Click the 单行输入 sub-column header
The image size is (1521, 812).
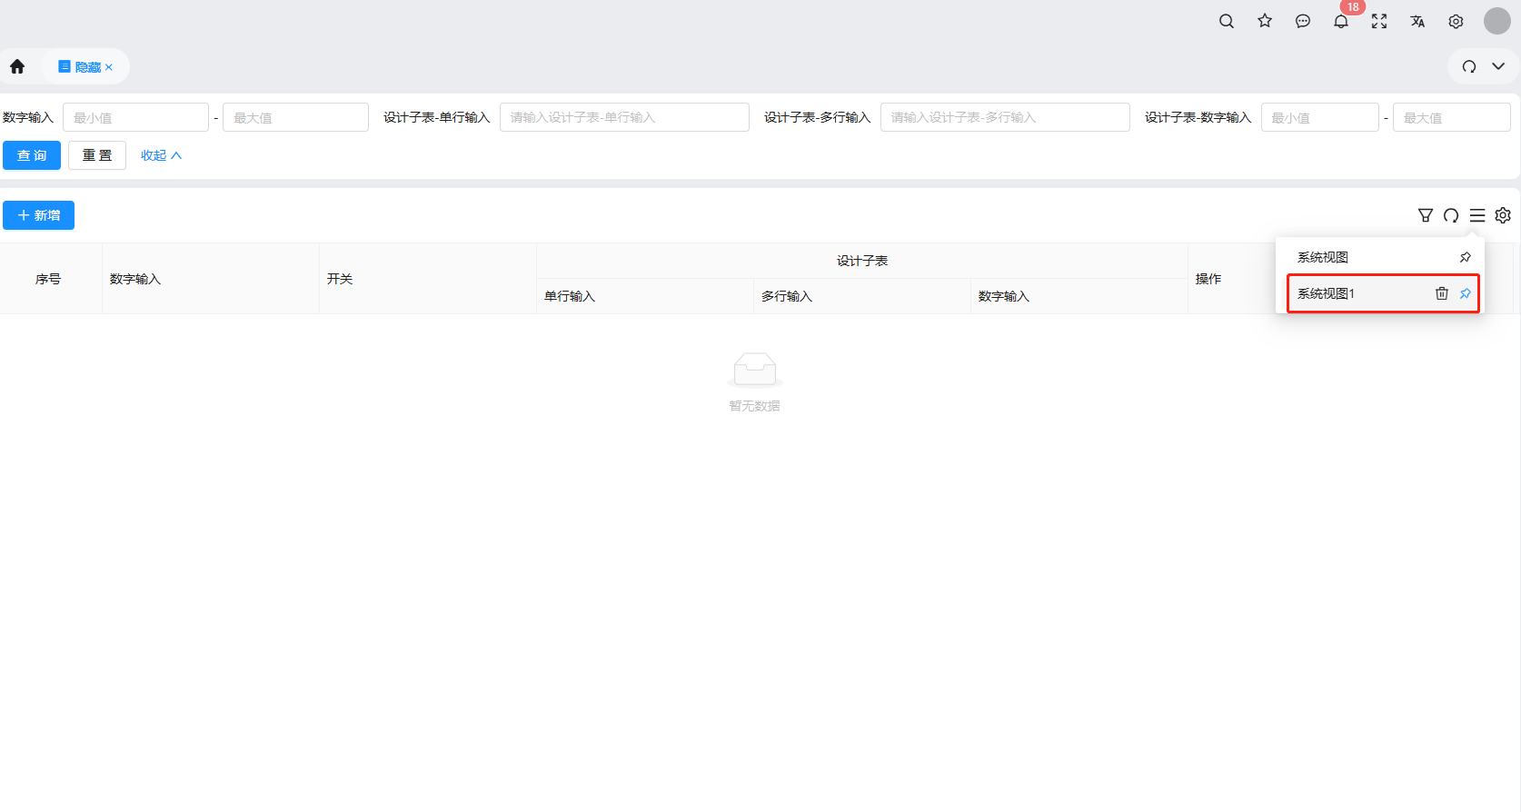pos(645,296)
